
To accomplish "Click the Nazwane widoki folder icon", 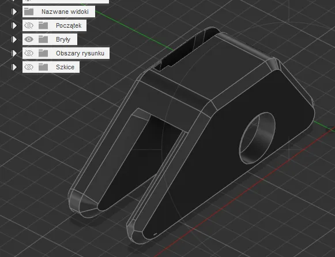I will point(29,12).
